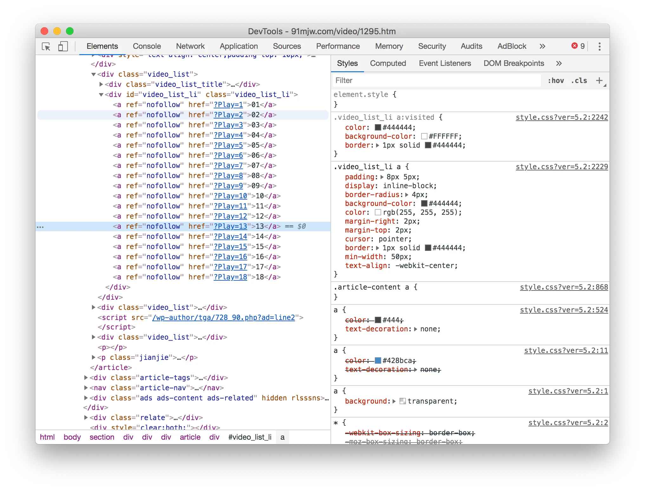
Task: Open style.css?ver=5.2:868 source link
Action: click(564, 287)
